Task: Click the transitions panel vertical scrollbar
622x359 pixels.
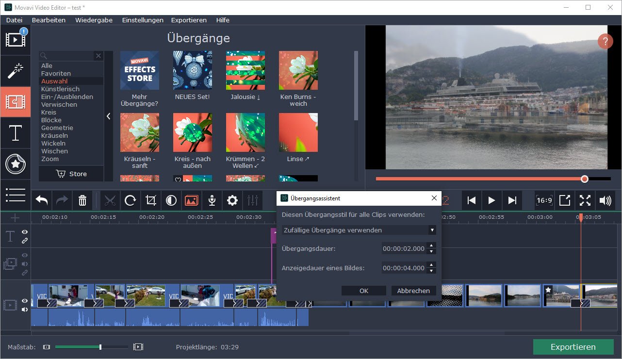Action: coord(356,85)
